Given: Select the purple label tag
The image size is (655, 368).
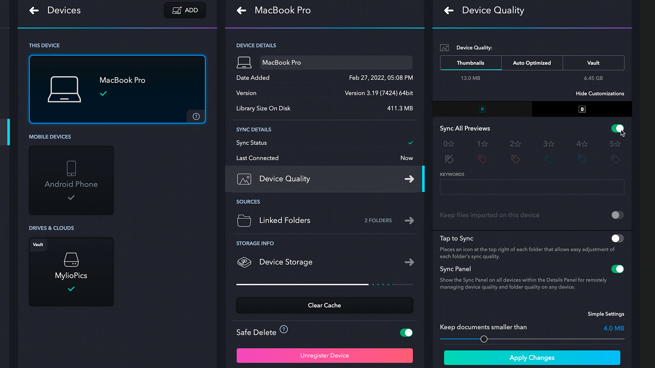Looking at the screenshot, I should click(615, 159).
